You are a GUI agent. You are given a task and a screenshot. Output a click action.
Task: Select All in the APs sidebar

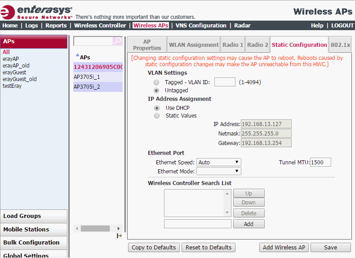(6, 52)
